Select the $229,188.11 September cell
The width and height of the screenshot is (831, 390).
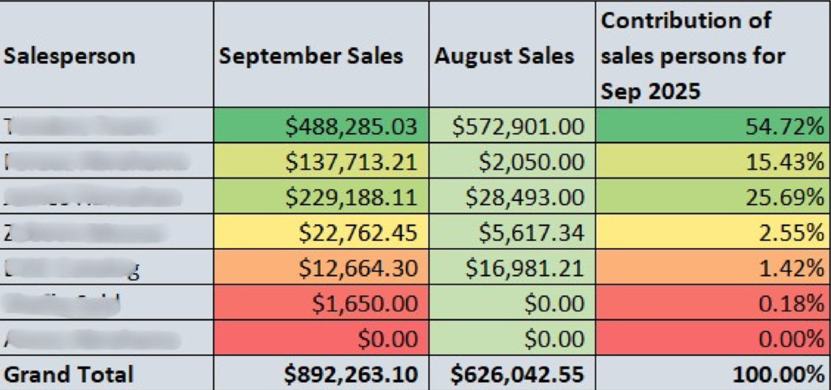pyautogui.click(x=351, y=197)
